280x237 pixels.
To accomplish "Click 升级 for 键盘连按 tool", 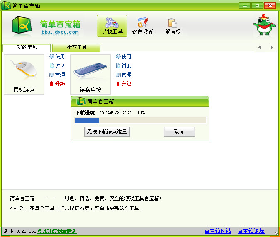I will [x=124, y=84].
